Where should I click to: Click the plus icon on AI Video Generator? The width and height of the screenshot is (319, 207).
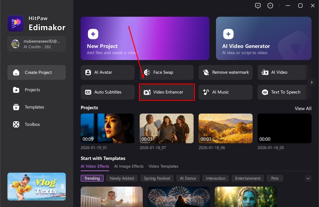point(228,34)
